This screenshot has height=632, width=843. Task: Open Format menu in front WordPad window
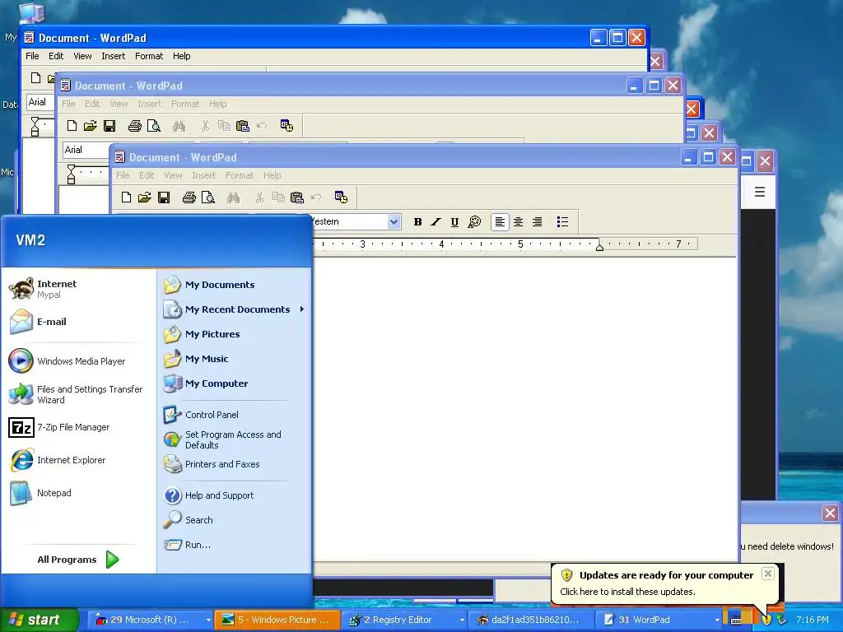(x=240, y=175)
